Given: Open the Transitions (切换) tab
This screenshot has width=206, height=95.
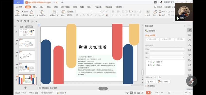Looking at the screenshot, I should (x=49, y=7).
